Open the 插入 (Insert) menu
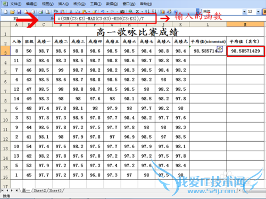The image size is (266, 199). point(63,4)
